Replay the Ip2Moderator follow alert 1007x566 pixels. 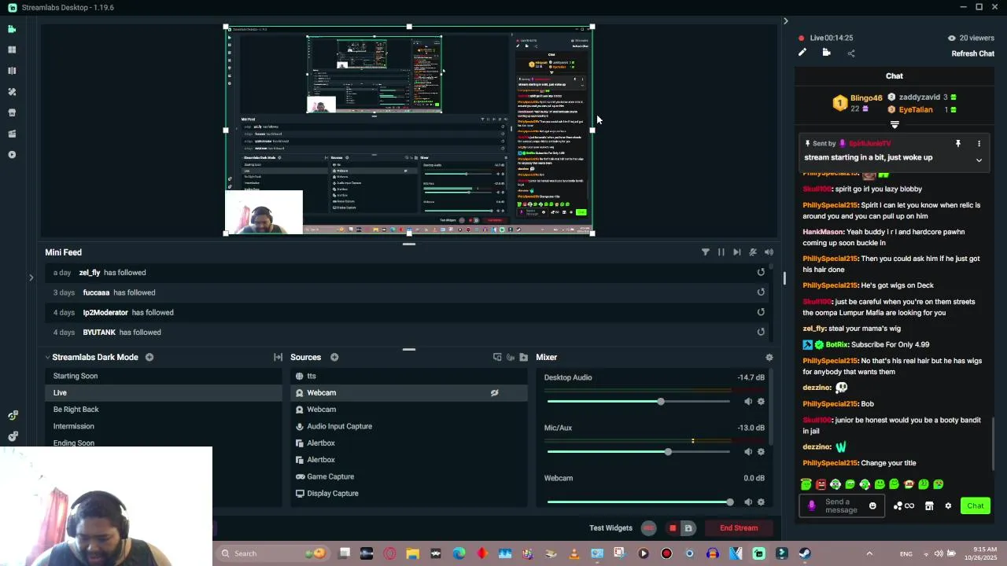[x=761, y=312]
